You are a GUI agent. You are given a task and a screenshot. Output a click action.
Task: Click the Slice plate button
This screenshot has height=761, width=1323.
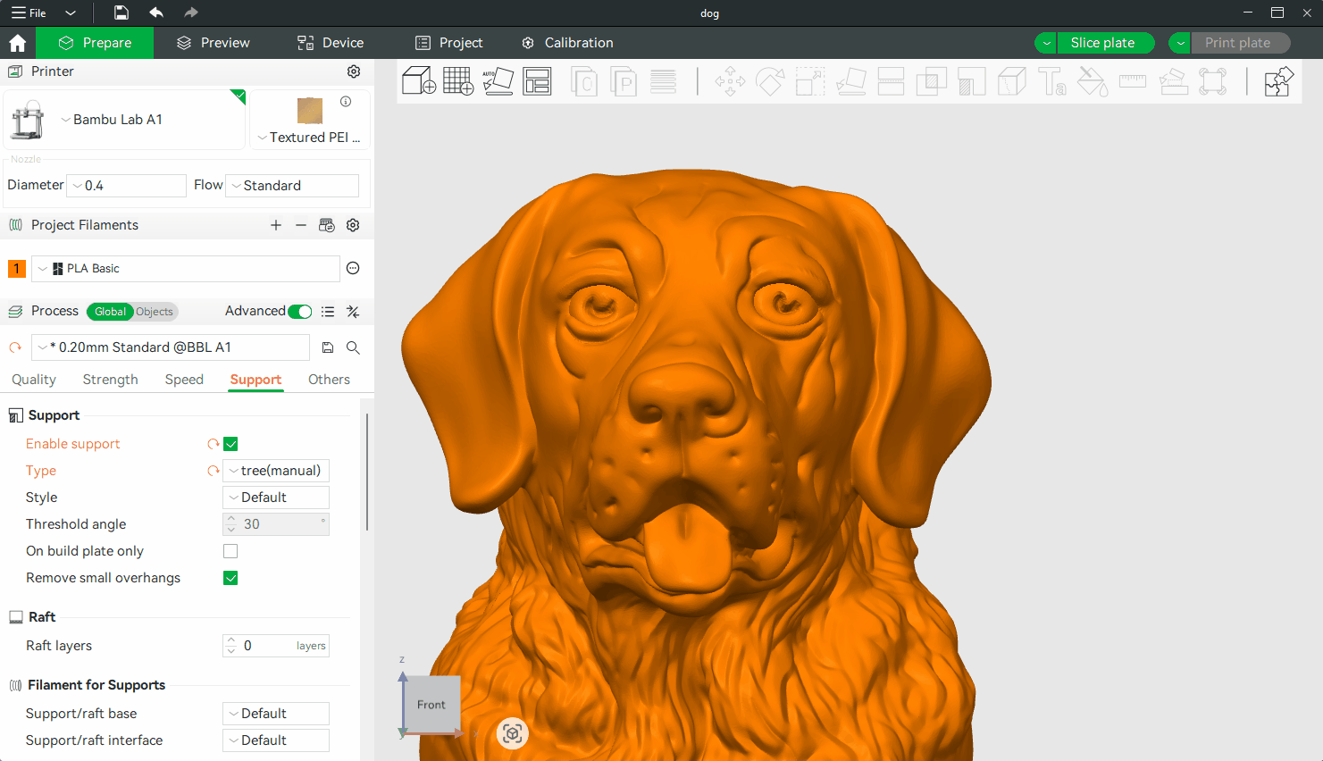pos(1102,43)
